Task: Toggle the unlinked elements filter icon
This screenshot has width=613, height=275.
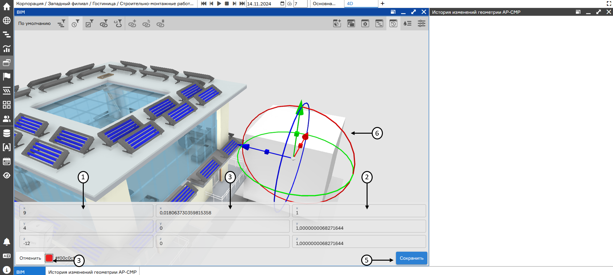Action: click(118, 24)
